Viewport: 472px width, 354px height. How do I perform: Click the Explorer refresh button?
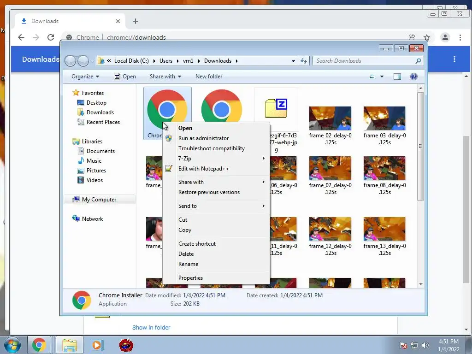pos(303,61)
